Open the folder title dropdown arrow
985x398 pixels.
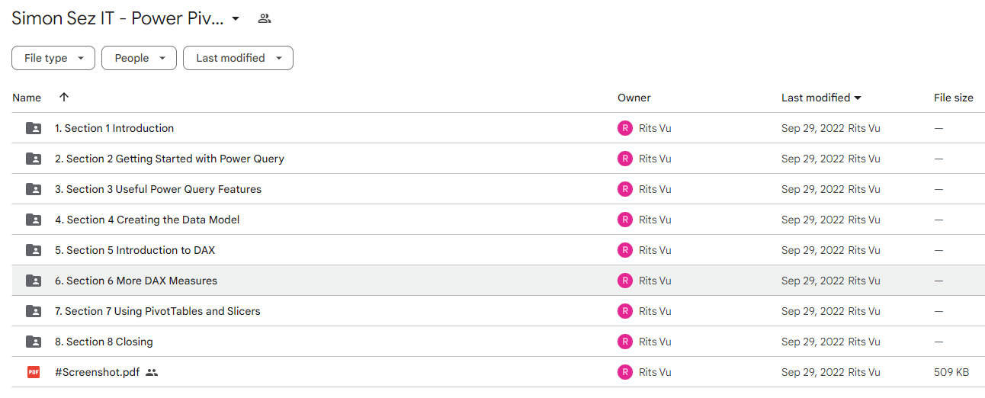236,18
